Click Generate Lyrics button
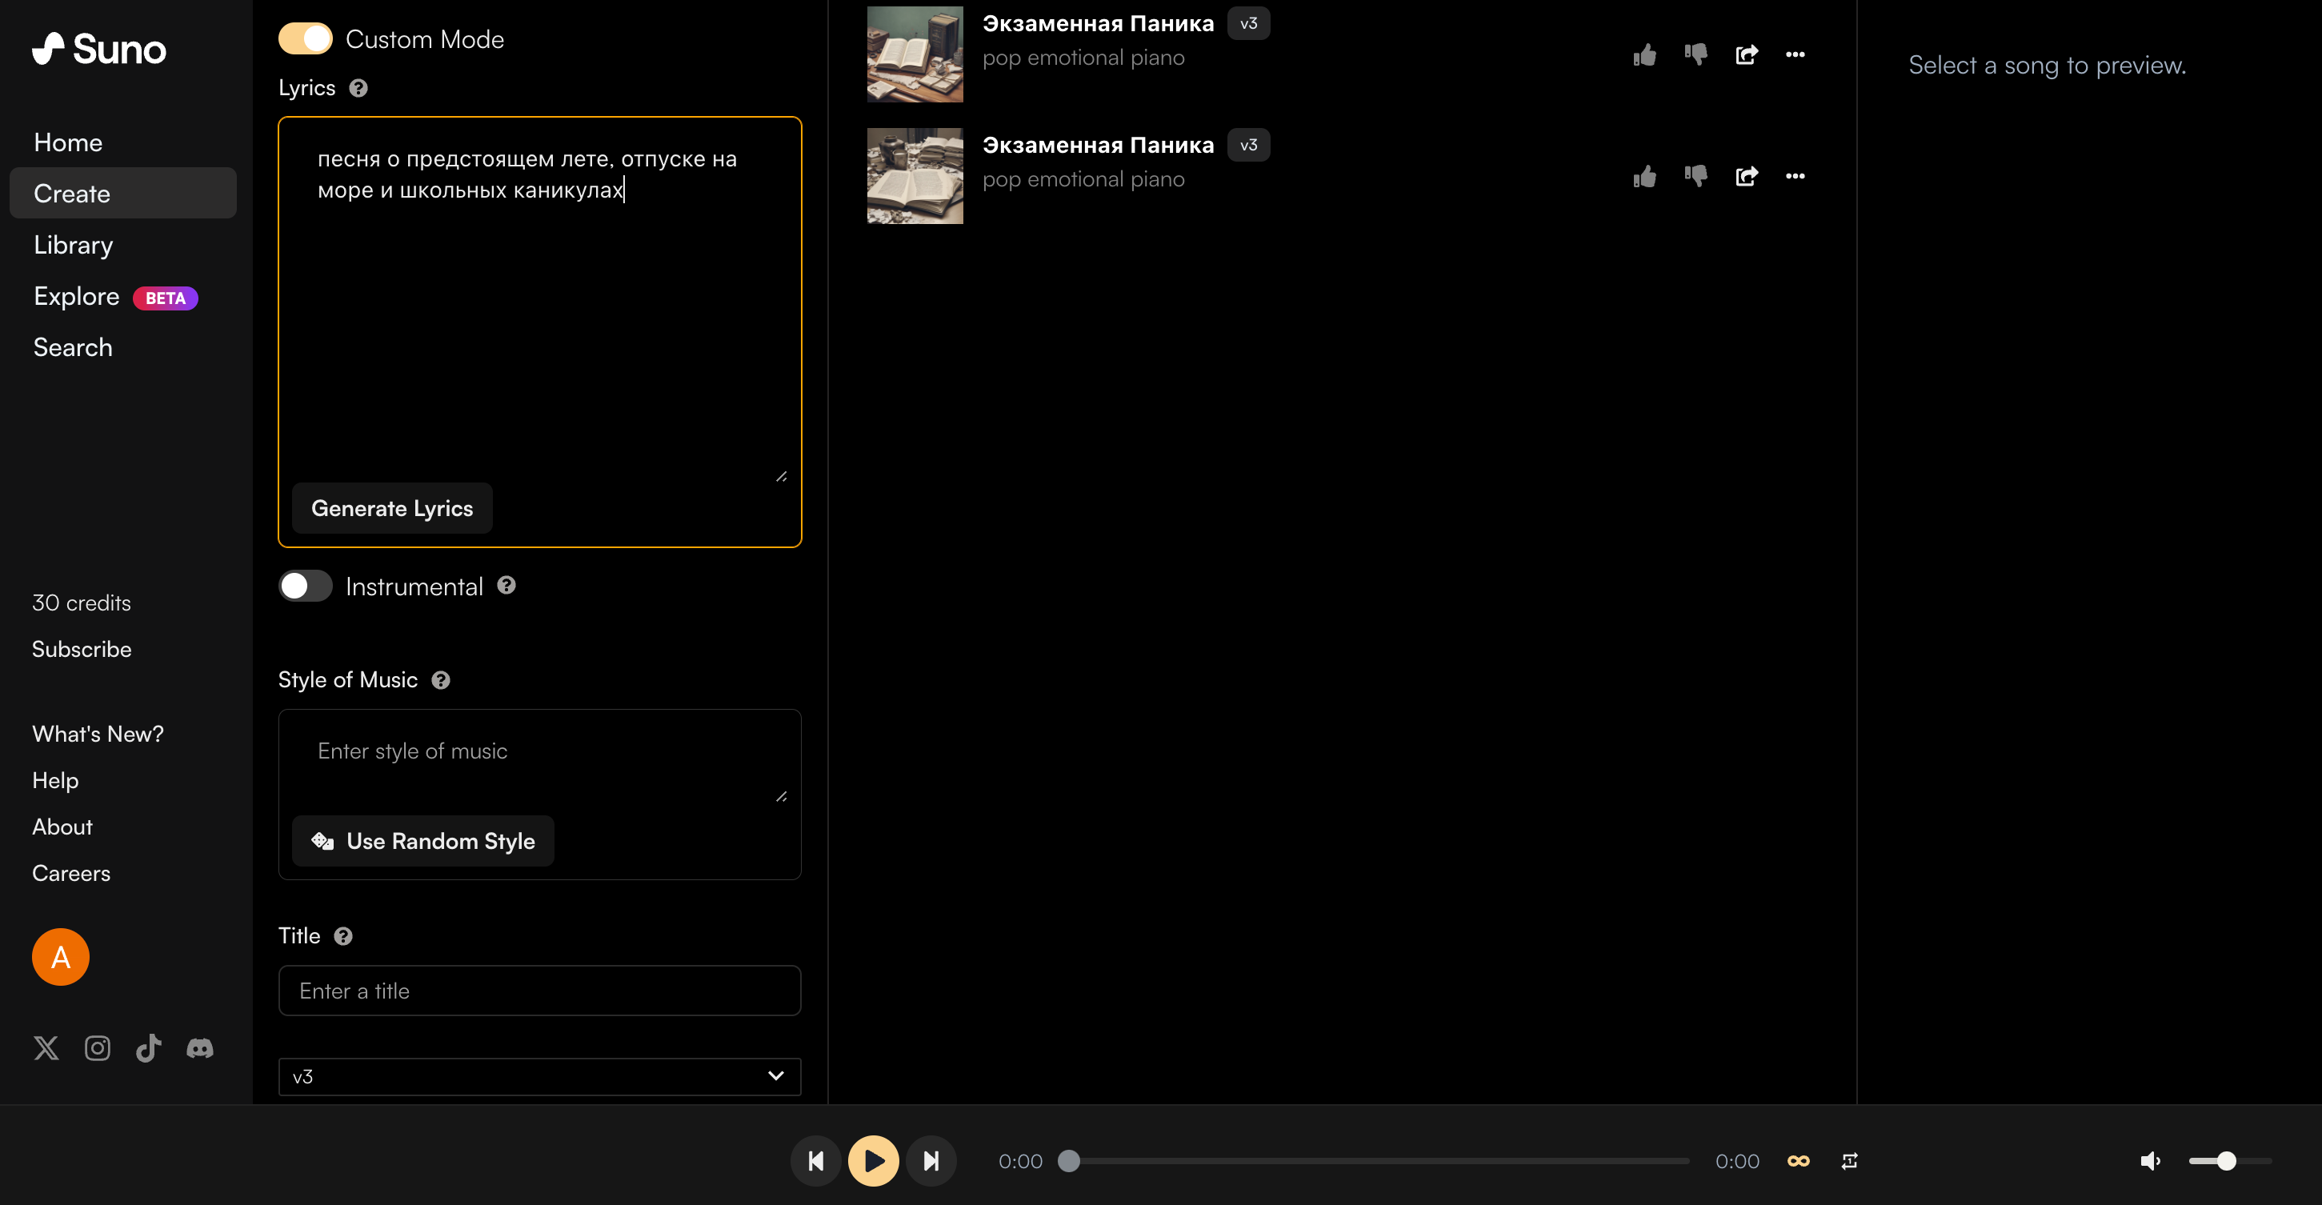The width and height of the screenshot is (2322, 1205). [392, 508]
